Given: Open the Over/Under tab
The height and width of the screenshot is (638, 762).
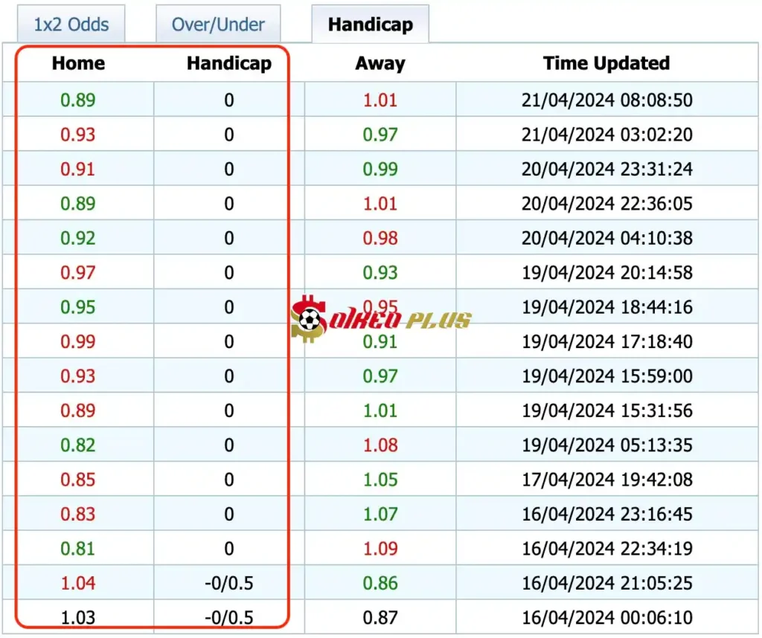Looking at the screenshot, I should point(218,25).
